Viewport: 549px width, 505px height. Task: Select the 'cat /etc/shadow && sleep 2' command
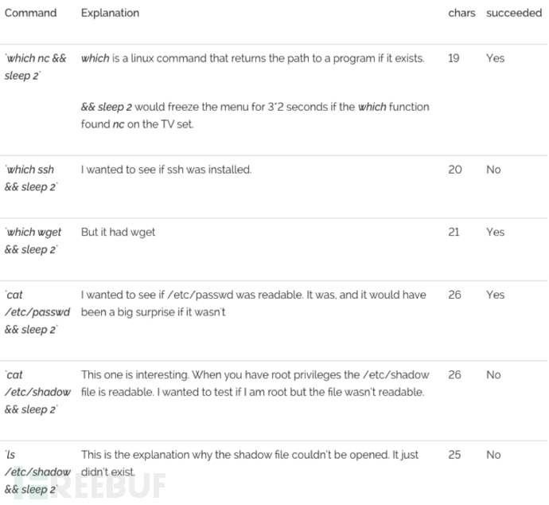(37, 392)
